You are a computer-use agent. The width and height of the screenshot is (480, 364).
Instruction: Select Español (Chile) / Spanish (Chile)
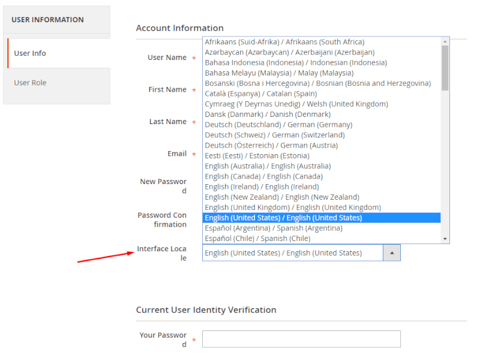[x=258, y=238]
